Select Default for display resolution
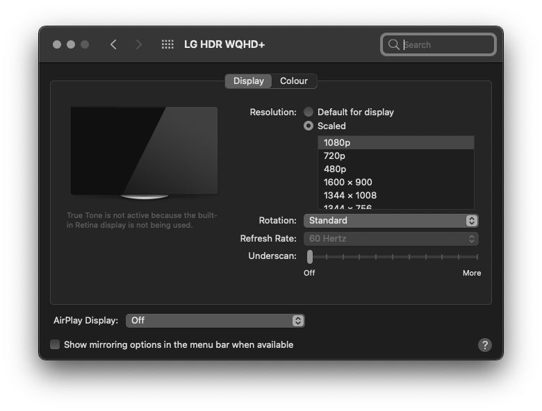This screenshot has height=411, width=542. 309,112
